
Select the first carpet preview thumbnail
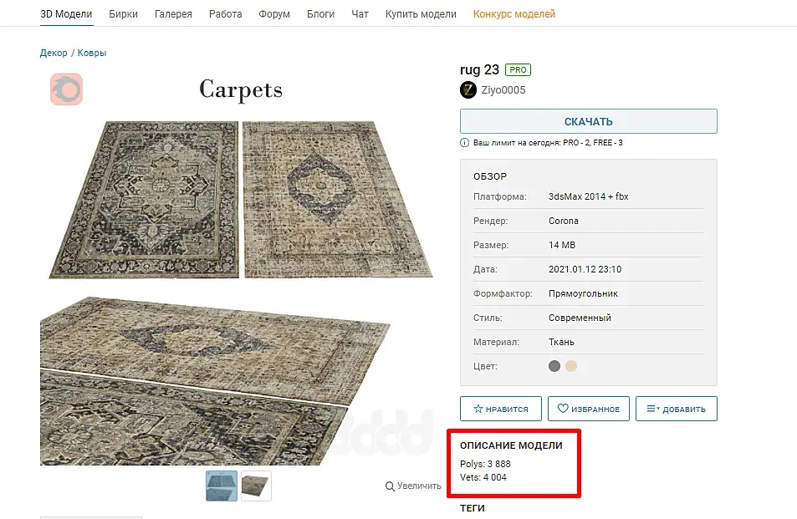222,486
